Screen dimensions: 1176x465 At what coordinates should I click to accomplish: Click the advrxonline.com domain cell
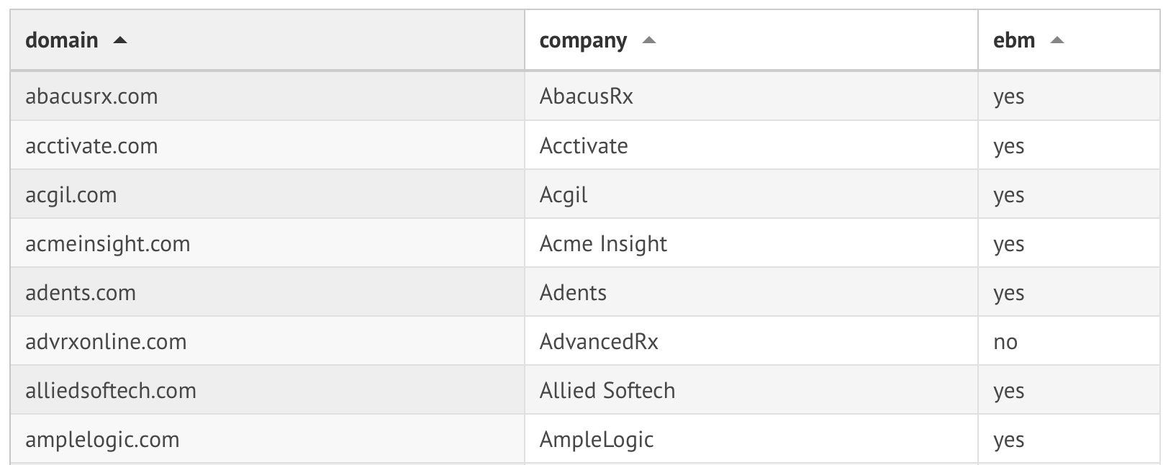point(106,342)
